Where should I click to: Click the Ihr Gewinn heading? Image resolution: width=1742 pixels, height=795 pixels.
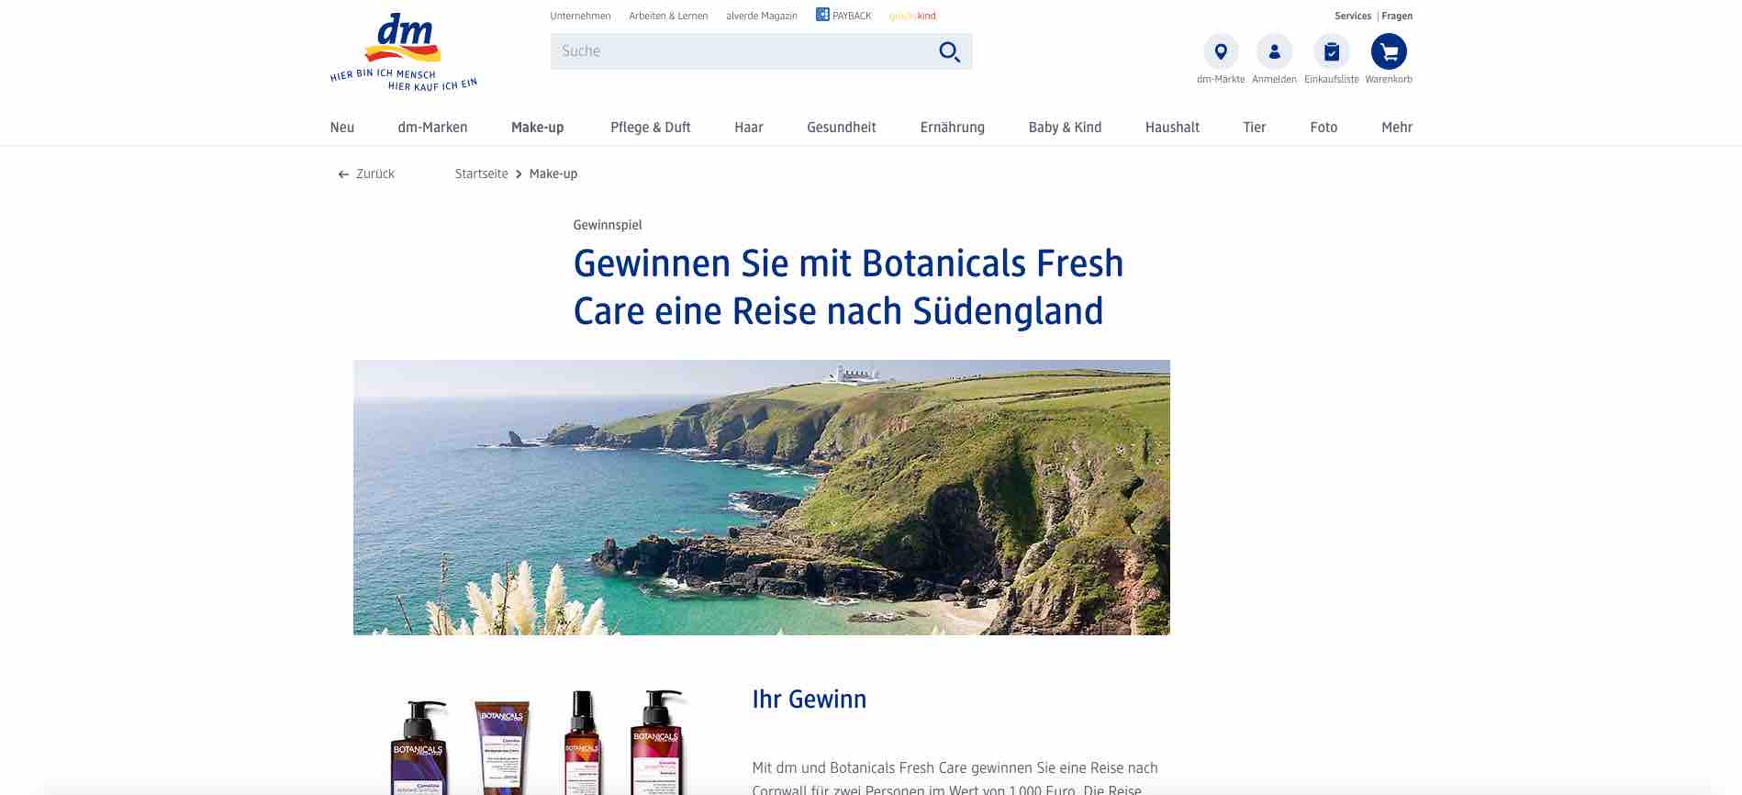pos(810,700)
